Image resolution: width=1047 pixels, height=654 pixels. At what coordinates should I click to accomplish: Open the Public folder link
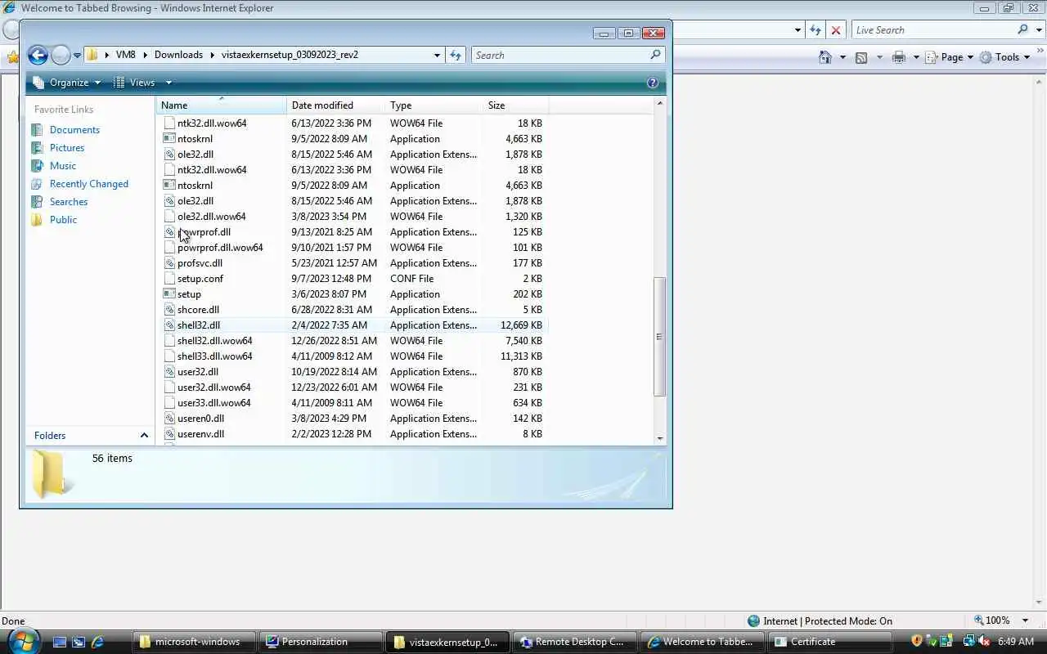point(63,220)
